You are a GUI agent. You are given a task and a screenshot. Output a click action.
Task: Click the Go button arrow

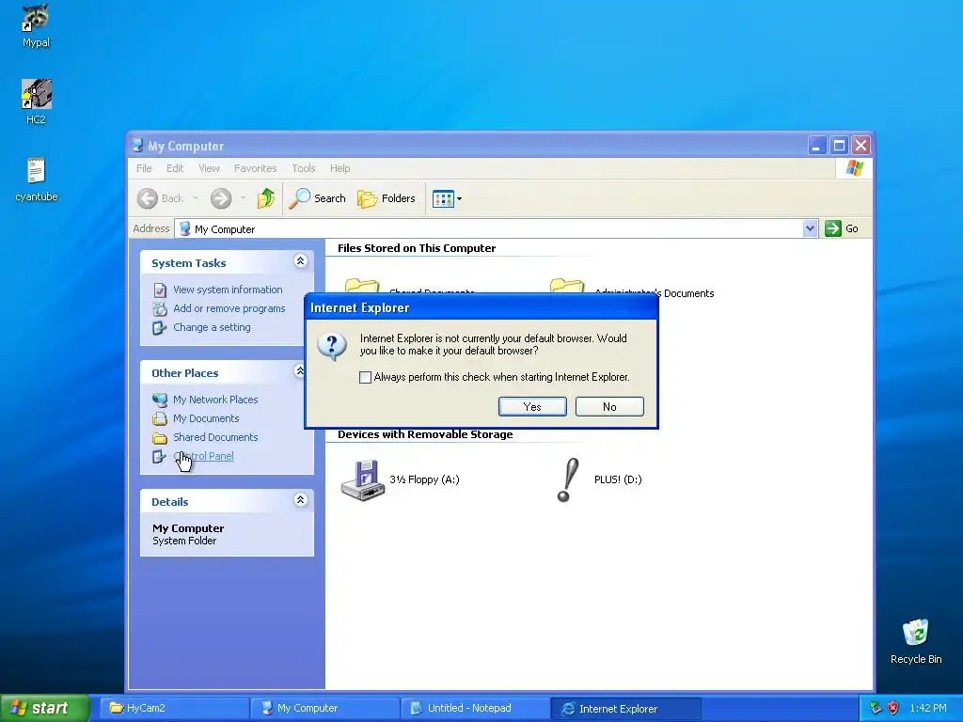(x=833, y=228)
